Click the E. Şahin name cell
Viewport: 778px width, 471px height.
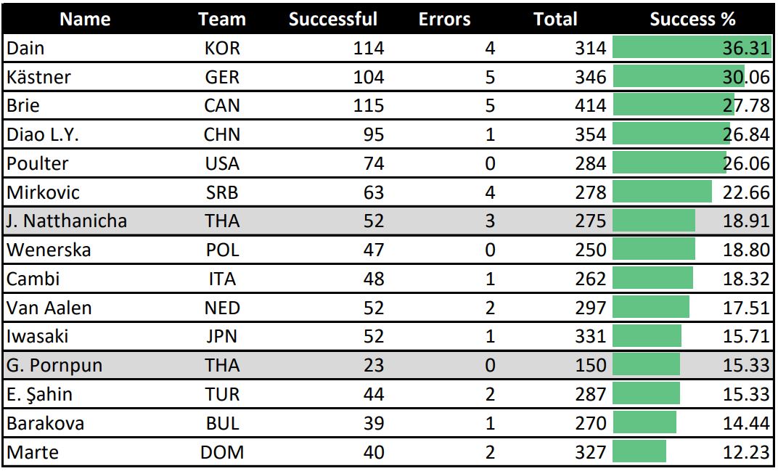pyautogui.click(x=39, y=394)
